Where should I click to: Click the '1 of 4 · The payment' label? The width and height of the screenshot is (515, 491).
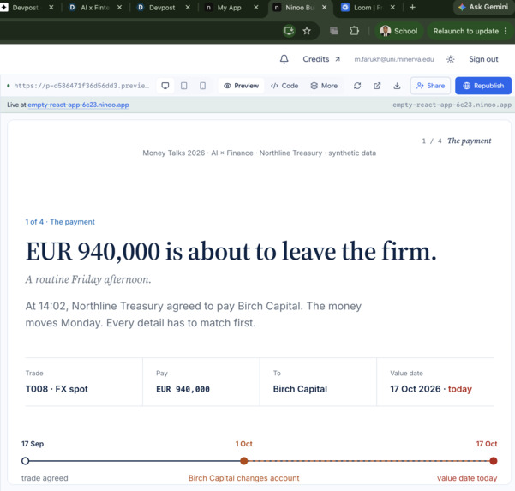tap(60, 222)
